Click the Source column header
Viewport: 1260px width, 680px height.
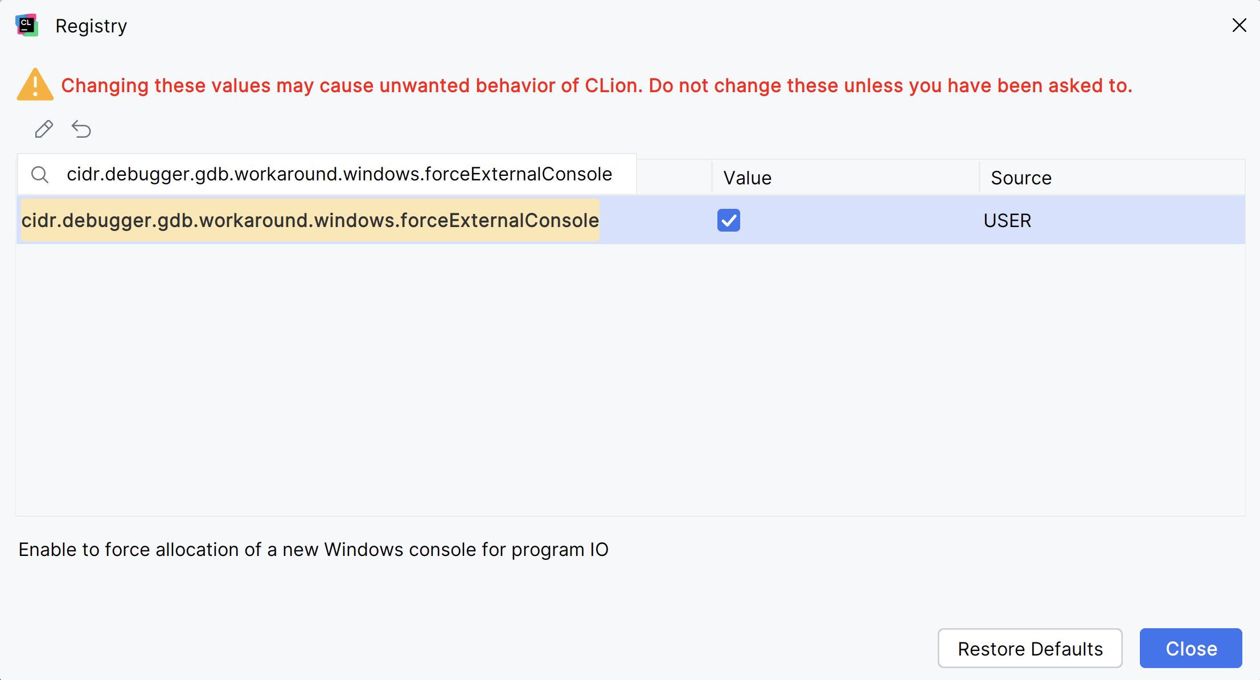point(1020,178)
